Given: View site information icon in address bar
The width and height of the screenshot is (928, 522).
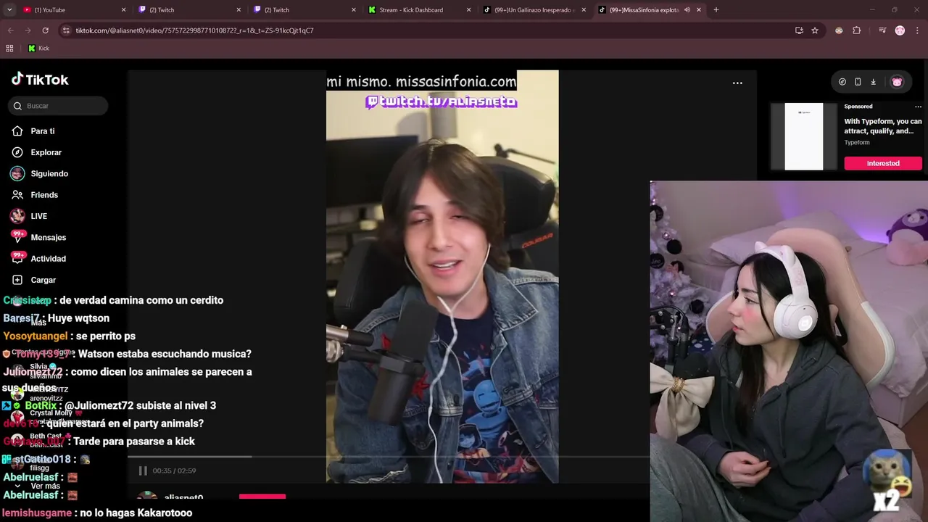Looking at the screenshot, I should coord(66,30).
